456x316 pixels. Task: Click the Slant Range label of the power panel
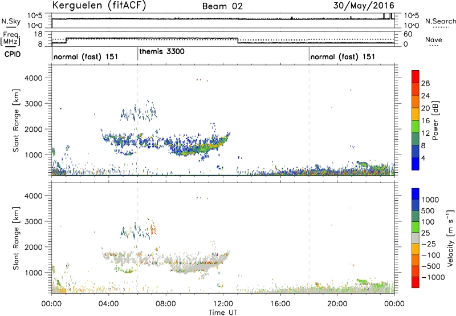coord(16,120)
